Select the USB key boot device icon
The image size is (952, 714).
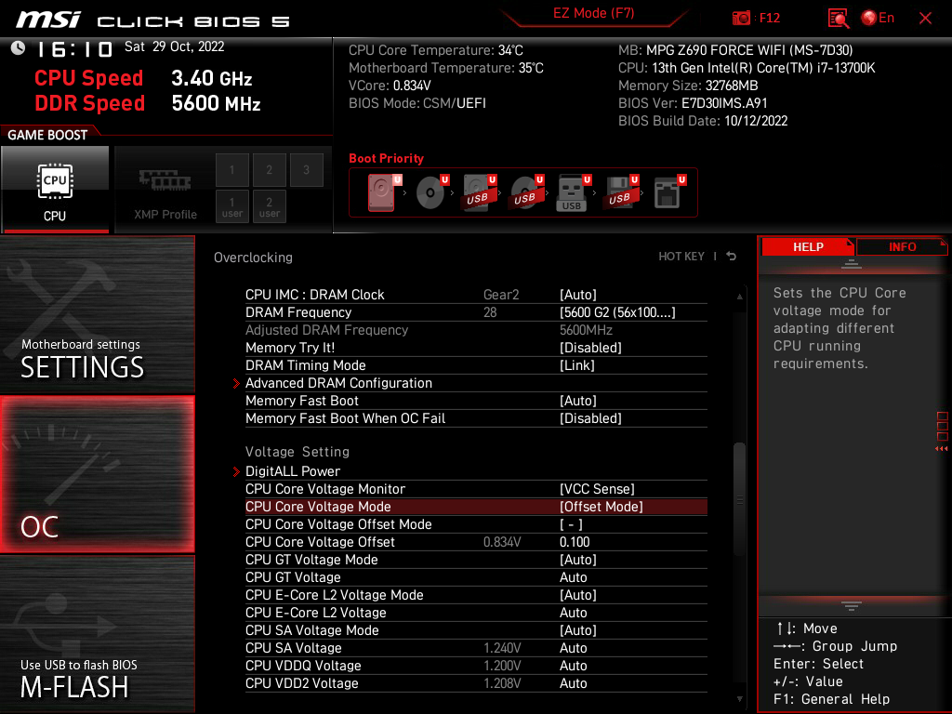click(x=572, y=193)
